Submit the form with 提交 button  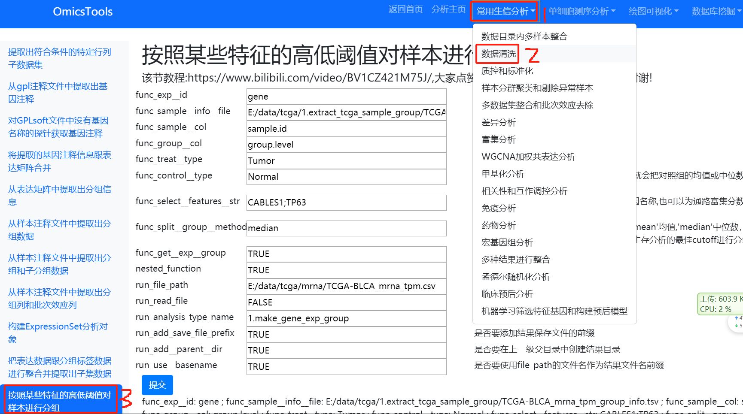tap(157, 385)
